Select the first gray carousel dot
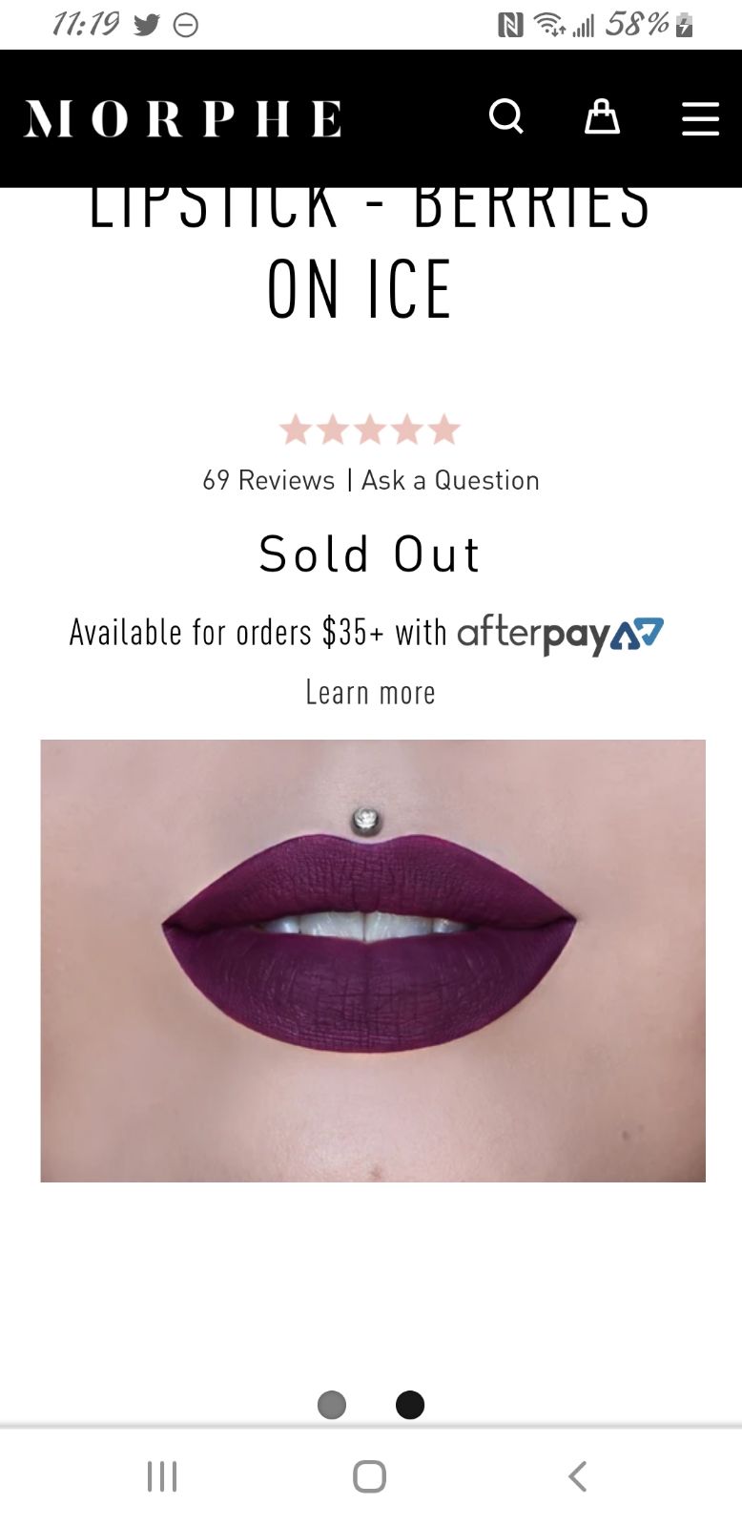The width and height of the screenshot is (742, 1526). click(332, 1405)
